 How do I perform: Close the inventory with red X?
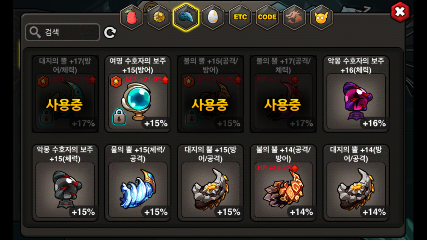pos(400,12)
